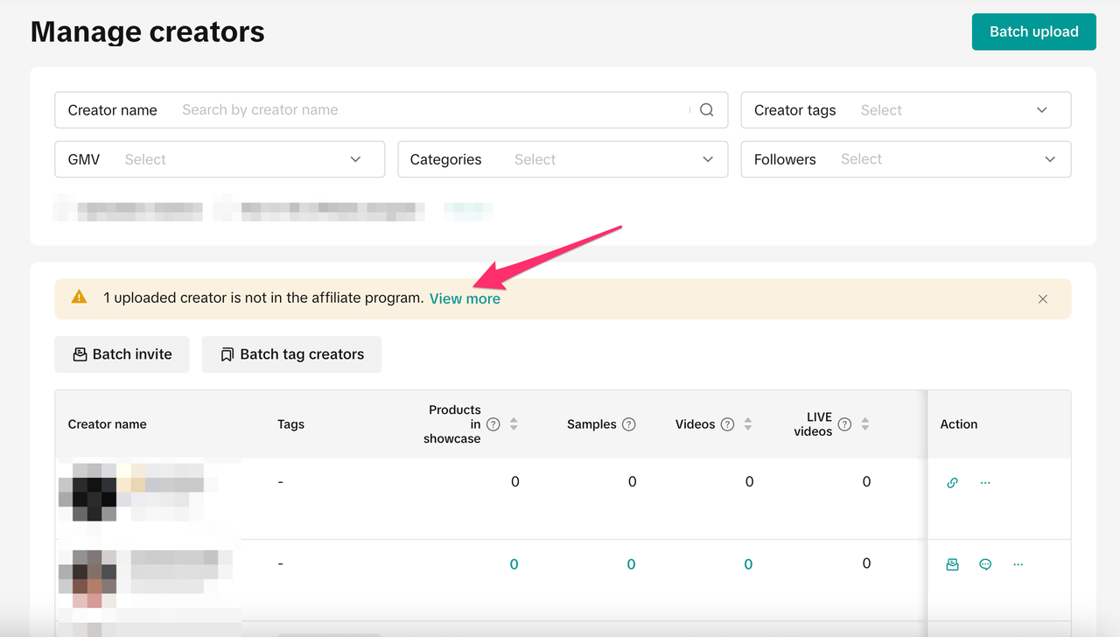Click help icon next to Samples column

628,424
